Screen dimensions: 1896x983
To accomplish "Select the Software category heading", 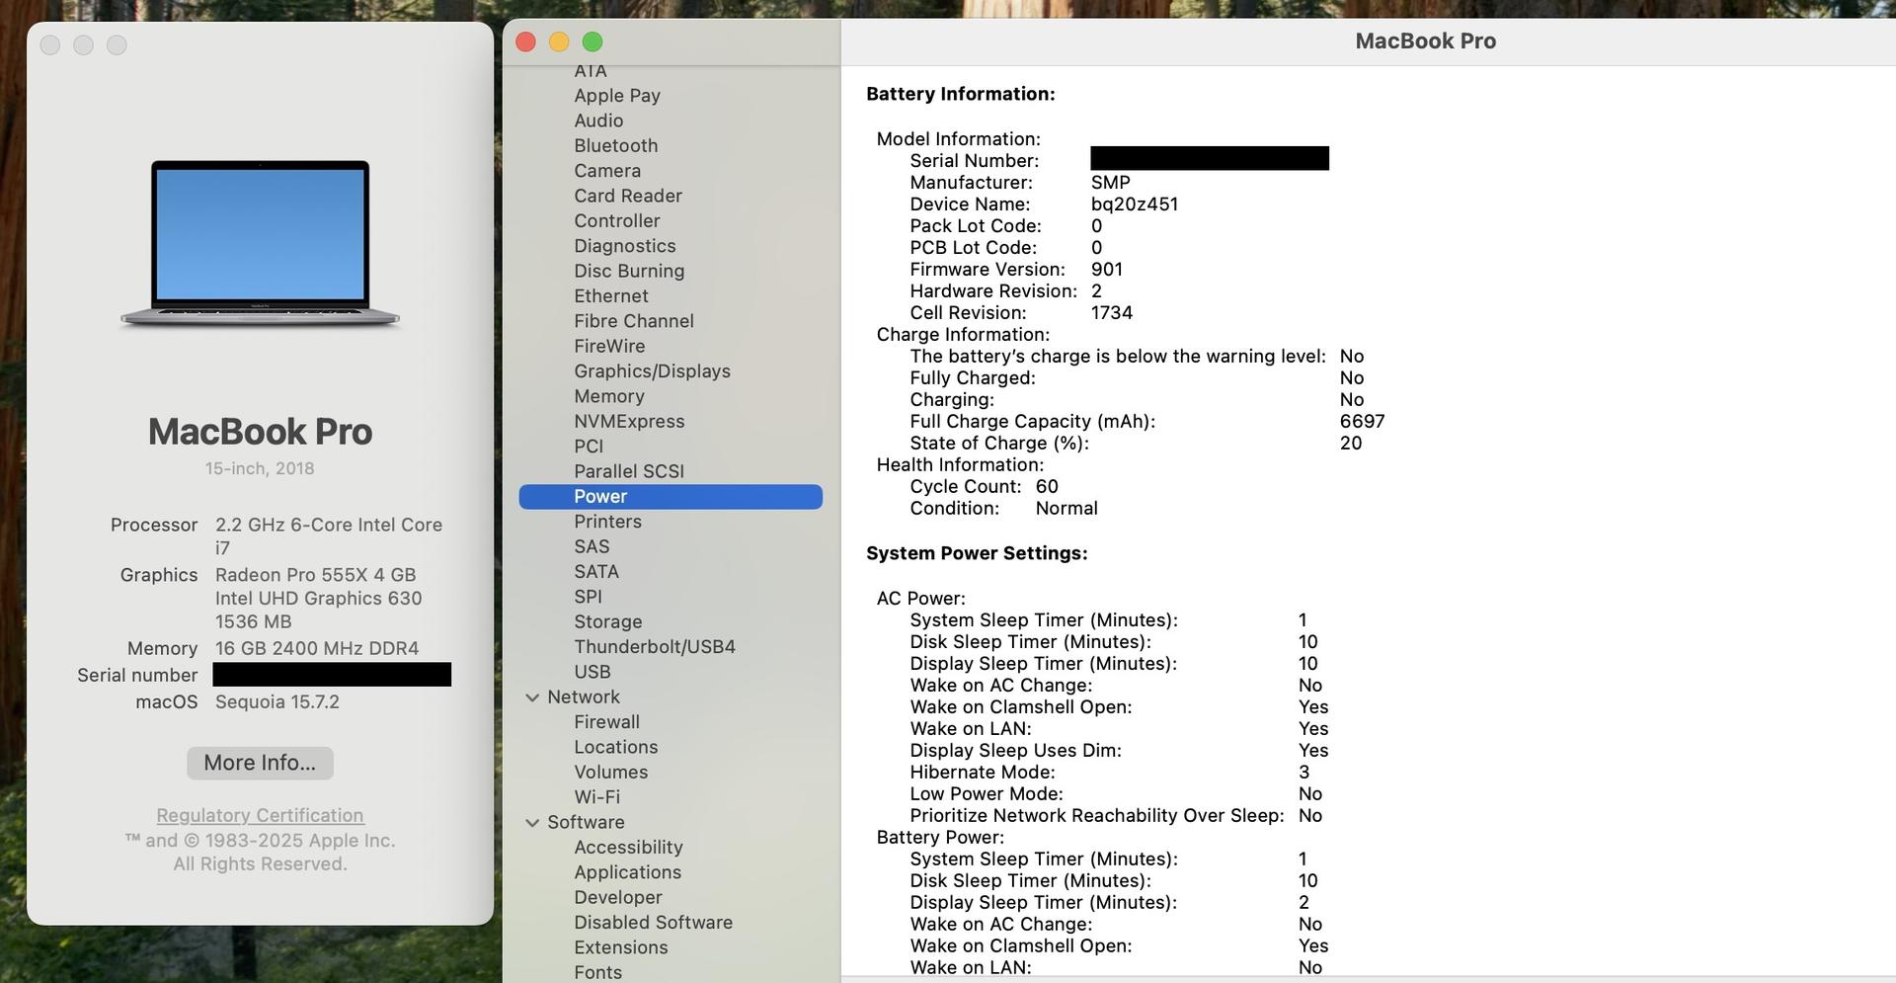I will (586, 822).
